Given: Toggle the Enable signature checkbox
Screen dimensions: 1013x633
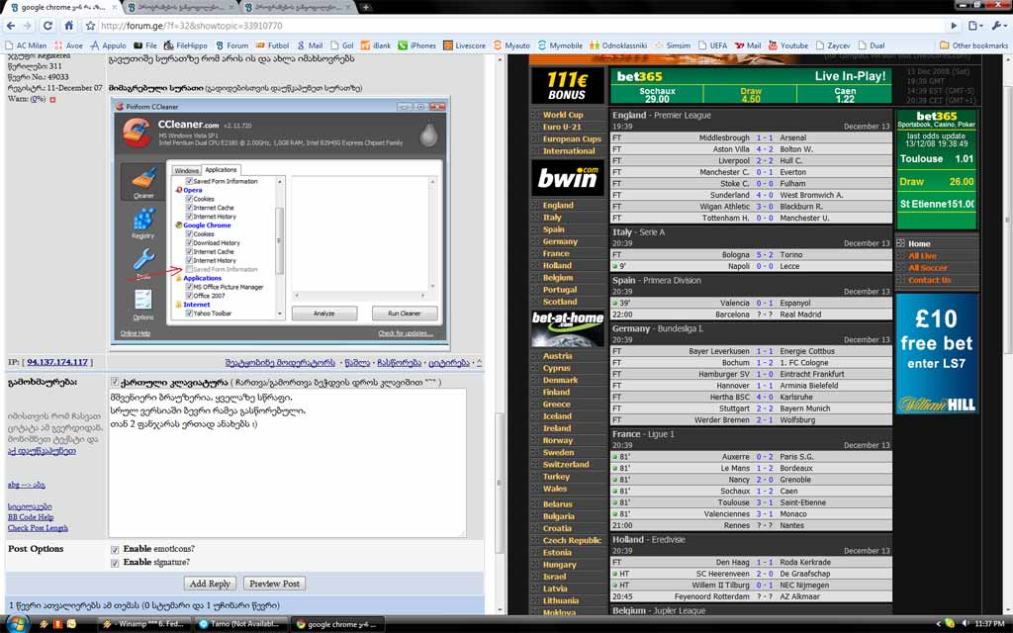Looking at the screenshot, I should (x=115, y=563).
